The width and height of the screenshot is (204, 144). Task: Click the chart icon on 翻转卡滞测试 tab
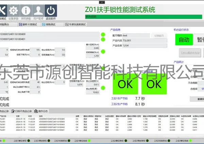20,25
